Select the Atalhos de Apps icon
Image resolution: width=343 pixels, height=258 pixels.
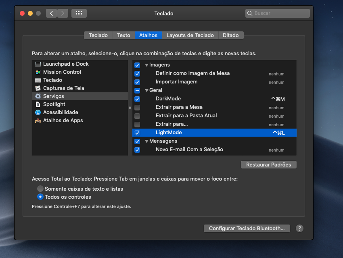[x=38, y=121]
